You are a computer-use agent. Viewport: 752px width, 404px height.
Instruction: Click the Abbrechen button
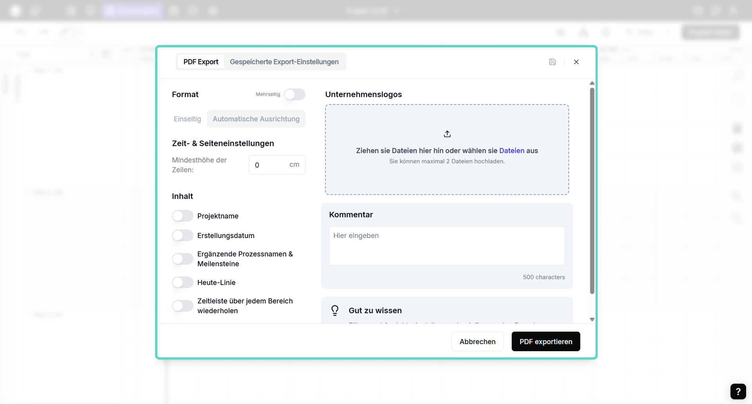tap(477, 342)
